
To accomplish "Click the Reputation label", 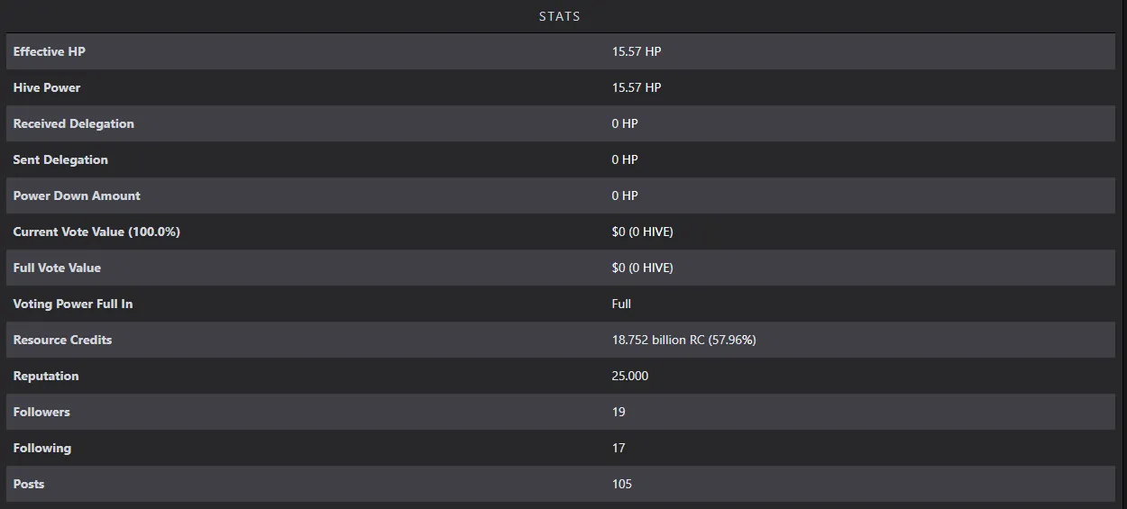I will coord(46,376).
